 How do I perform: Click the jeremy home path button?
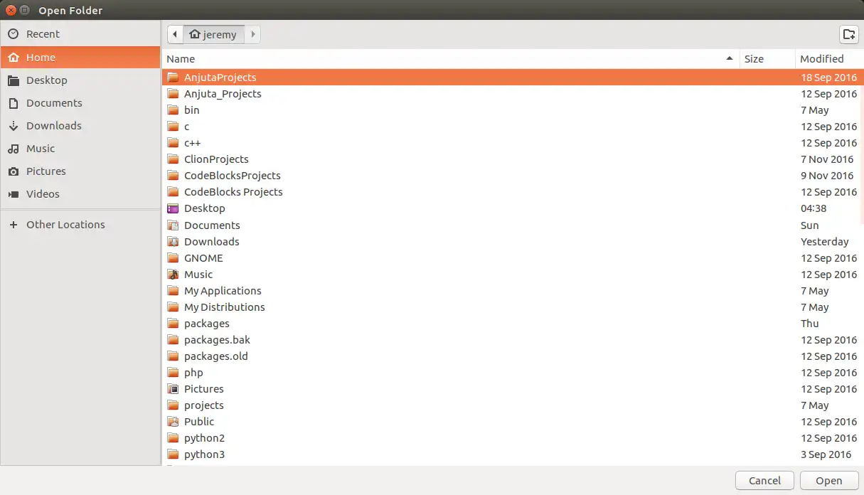pyautogui.click(x=213, y=34)
